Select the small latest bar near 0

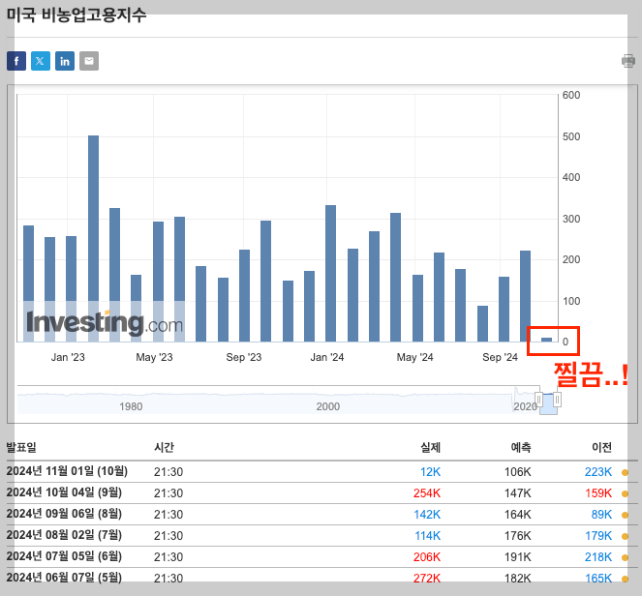coord(546,340)
